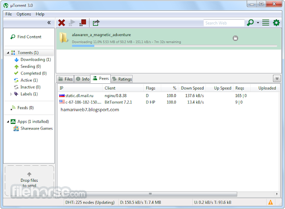
Task: Sort peers by Up Speed column
Action: click(x=219, y=88)
